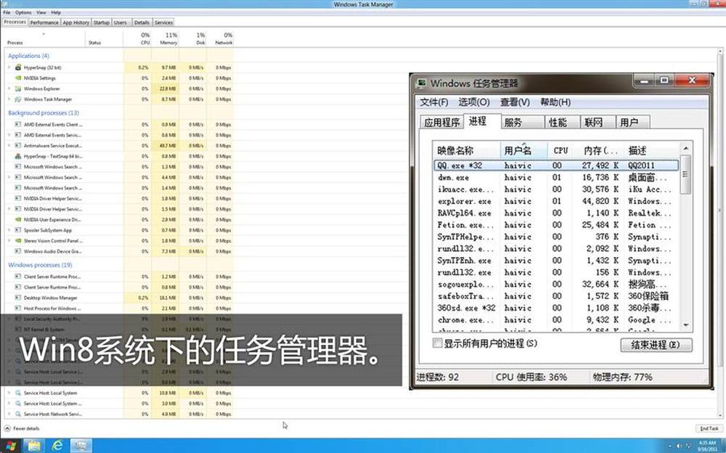Select the 360sd.exe *32 process row

[x=557, y=308]
